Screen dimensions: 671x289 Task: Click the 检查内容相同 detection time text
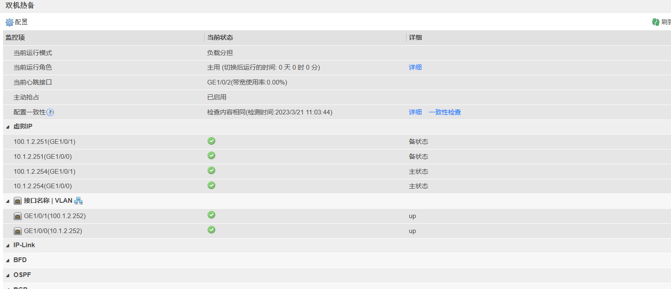(270, 112)
